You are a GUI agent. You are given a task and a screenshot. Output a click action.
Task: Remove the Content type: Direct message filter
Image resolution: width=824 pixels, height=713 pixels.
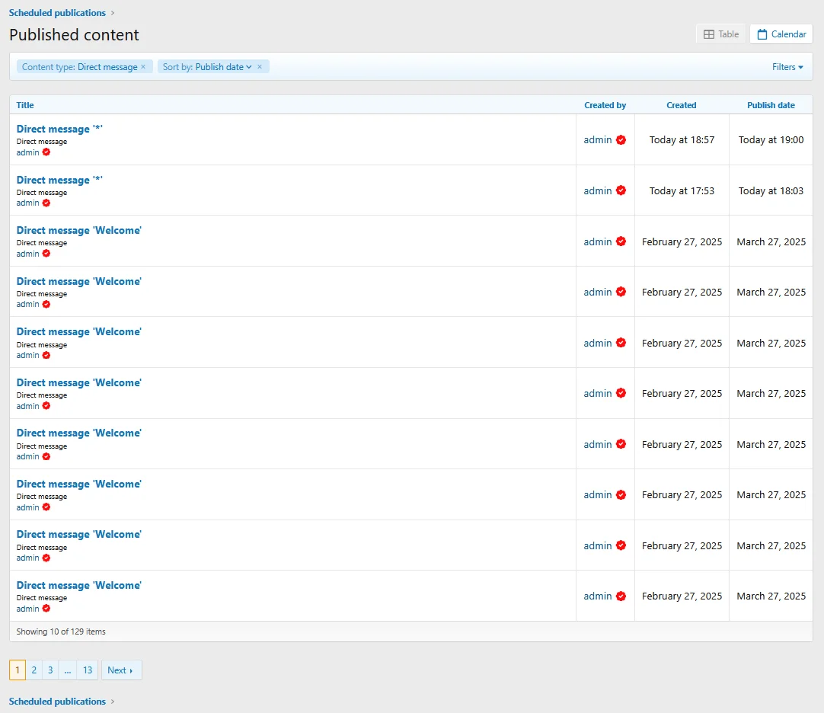click(x=144, y=66)
